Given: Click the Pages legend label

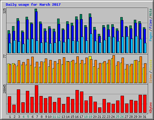Looking at the screenshot, I should (x=151, y=37).
